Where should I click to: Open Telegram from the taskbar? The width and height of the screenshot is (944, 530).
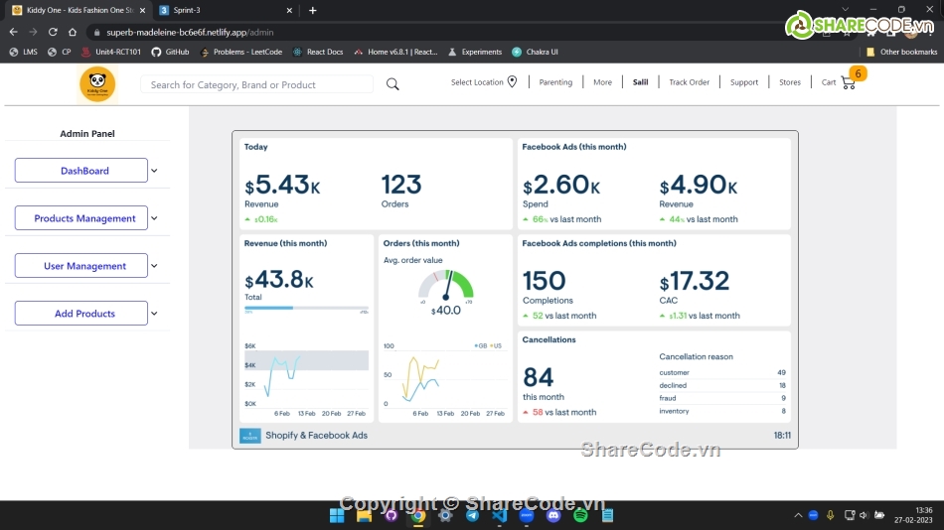472,515
